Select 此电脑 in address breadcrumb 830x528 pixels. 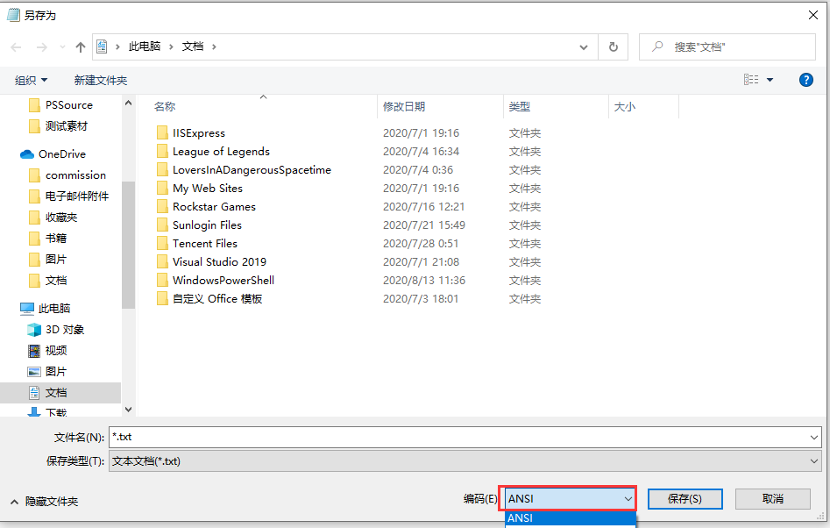point(145,46)
